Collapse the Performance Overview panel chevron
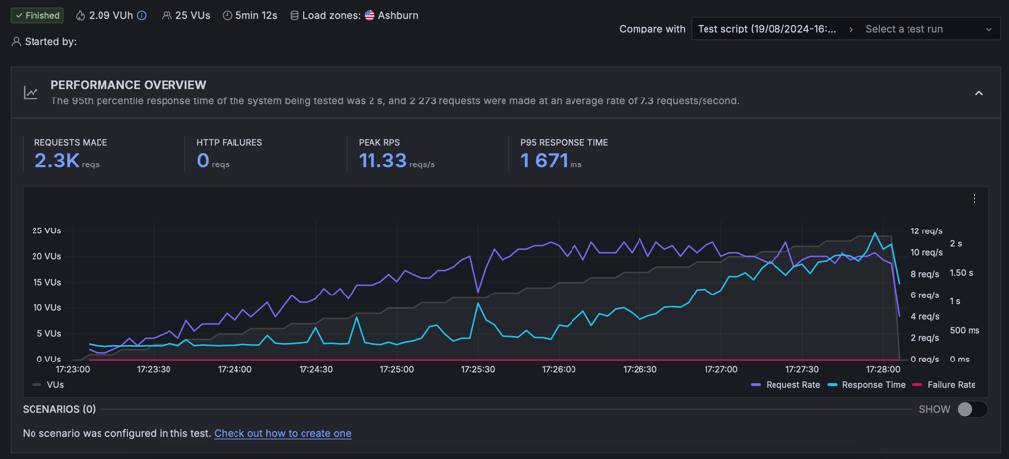Viewport: 1009px width, 459px height. pos(979,93)
